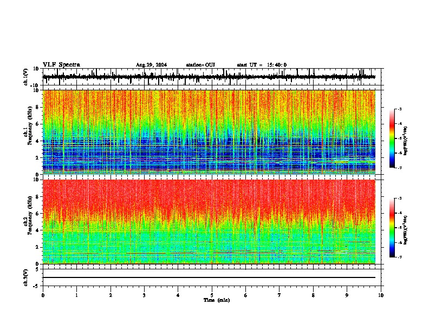Viewport: 429px width, 331px height.
Task: Click time axis tick label "4"
Action: coord(178,295)
